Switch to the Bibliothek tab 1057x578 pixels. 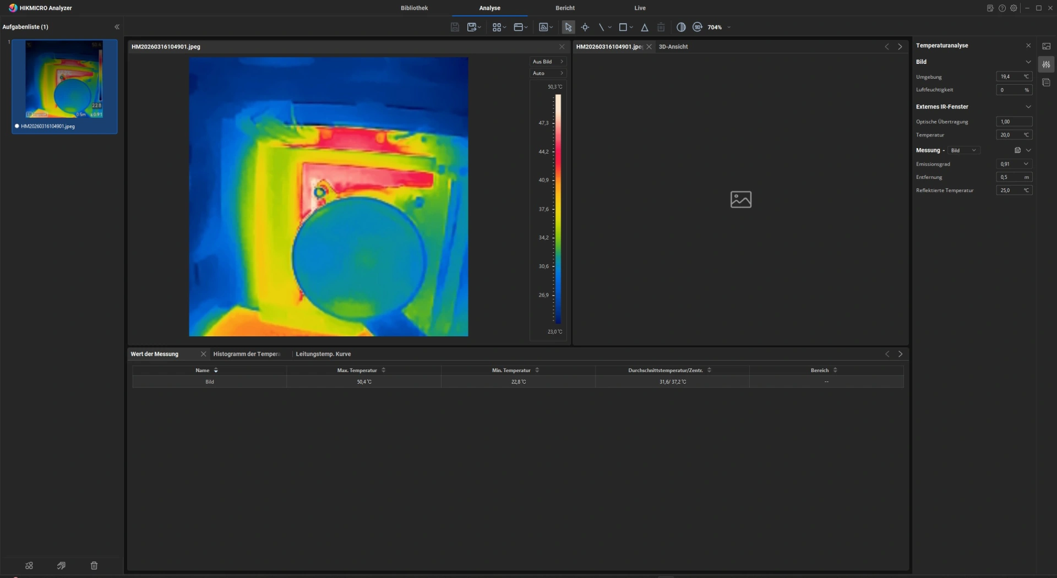(414, 8)
